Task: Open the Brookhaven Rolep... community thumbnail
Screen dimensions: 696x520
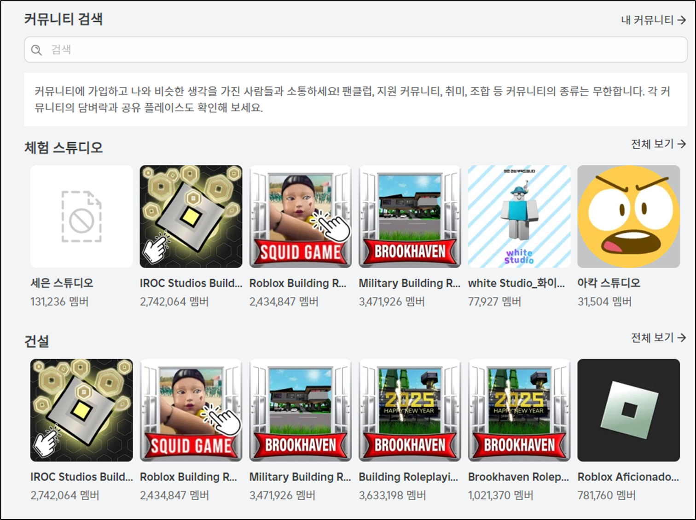Action: pyautogui.click(x=519, y=410)
